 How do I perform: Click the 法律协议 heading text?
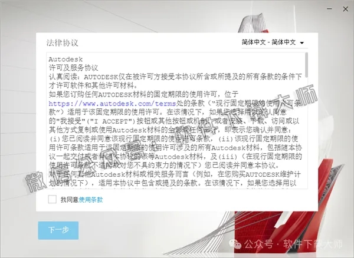click(63, 43)
